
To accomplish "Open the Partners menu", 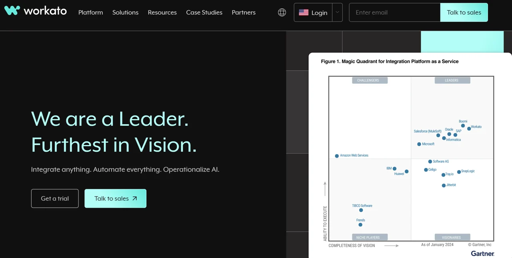I will click(x=244, y=12).
